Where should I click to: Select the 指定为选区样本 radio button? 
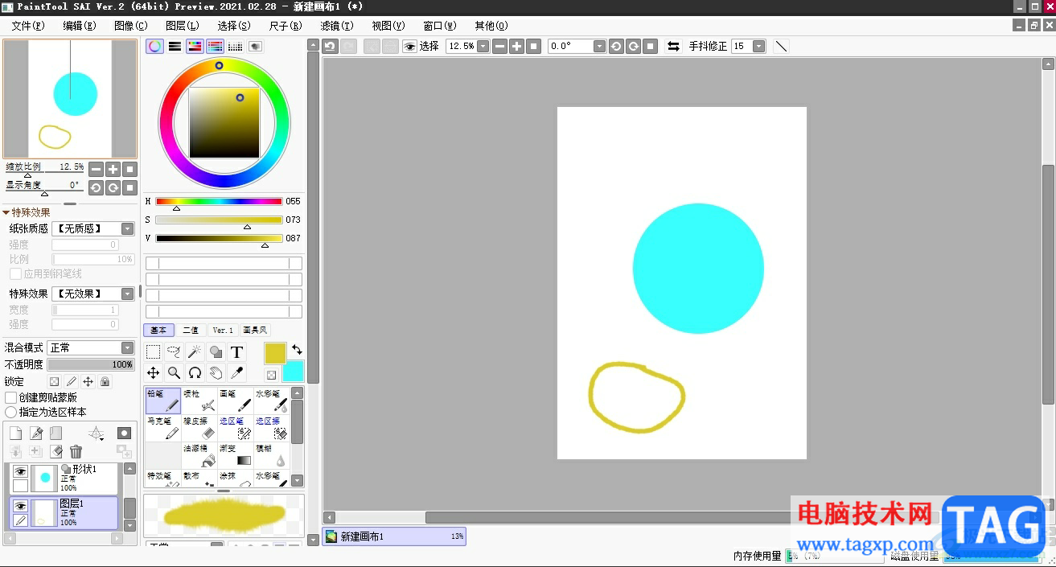coord(11,412)
